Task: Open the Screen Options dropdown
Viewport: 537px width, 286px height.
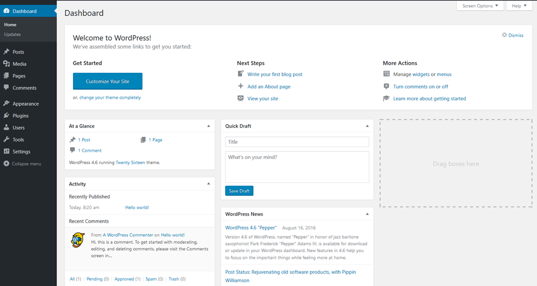Action: coord(479,6)
